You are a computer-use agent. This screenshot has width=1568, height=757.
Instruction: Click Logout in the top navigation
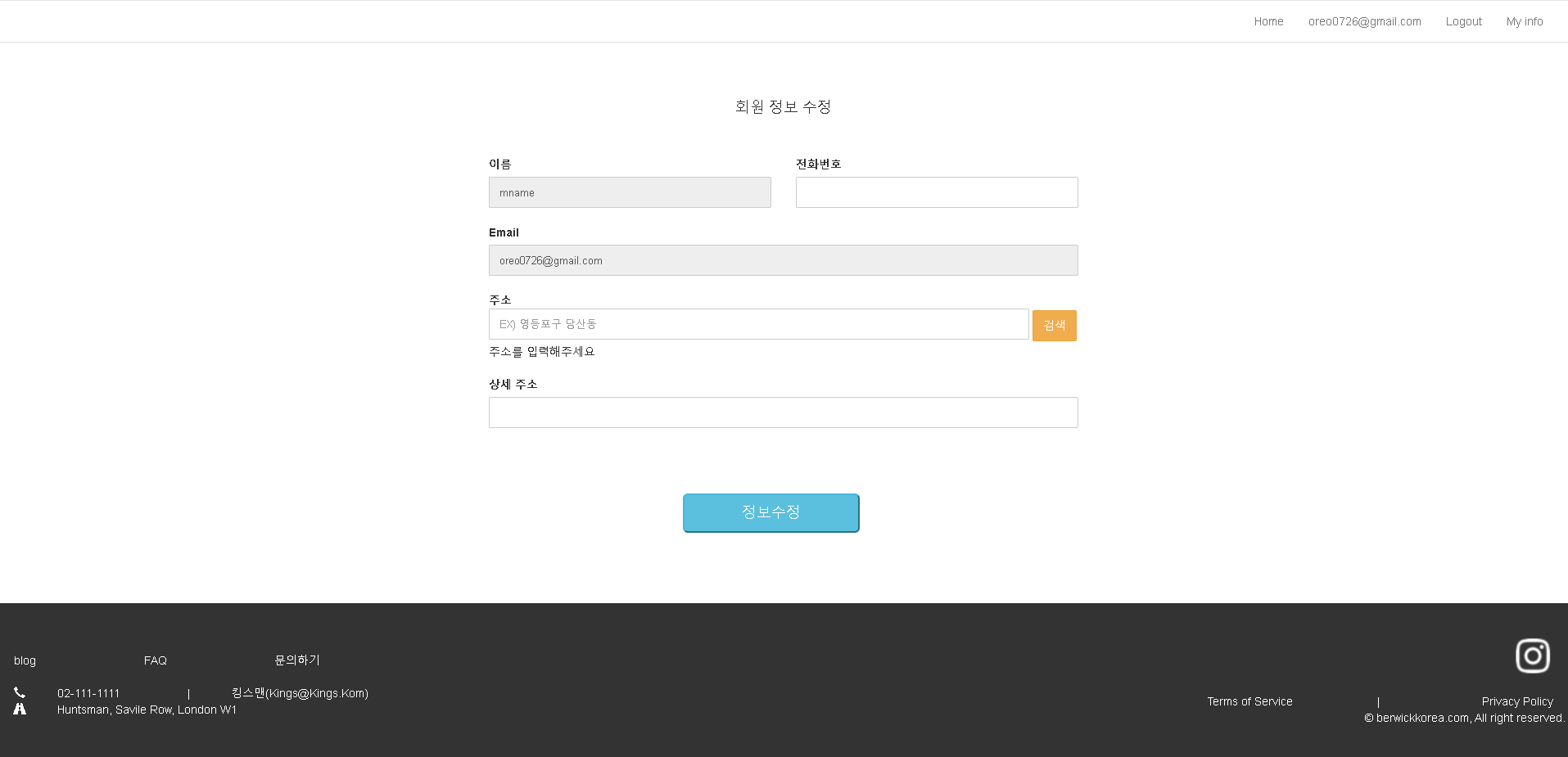coord(1463,20)
